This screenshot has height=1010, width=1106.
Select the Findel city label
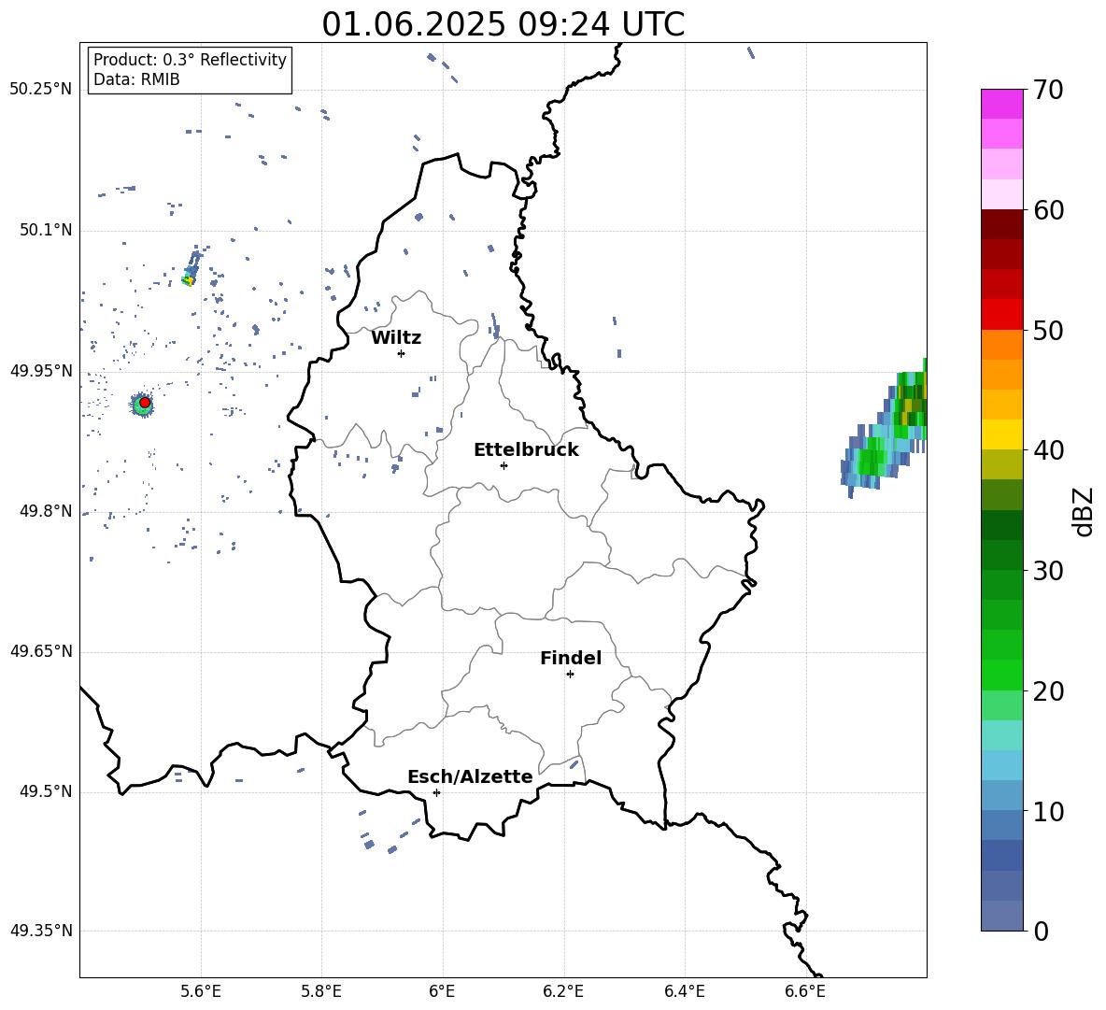(571, 658)
